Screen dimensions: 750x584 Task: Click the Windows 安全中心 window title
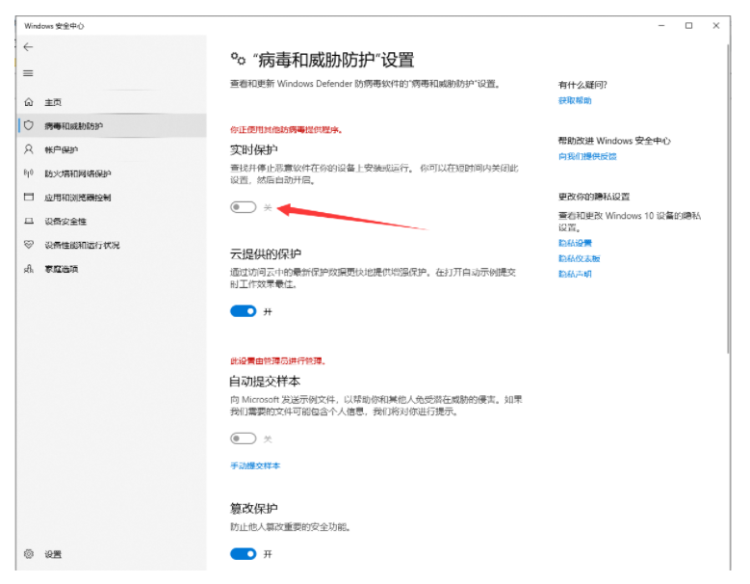[54, 26]
